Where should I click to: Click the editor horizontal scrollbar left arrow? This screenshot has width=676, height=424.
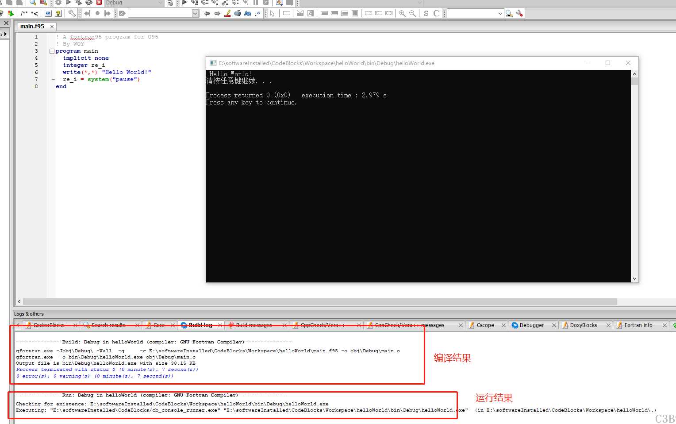(19, 301)
